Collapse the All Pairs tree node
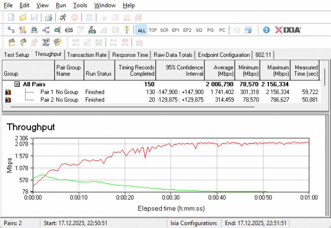This screenshot has height=228, width=331. [x=17, y=84]
